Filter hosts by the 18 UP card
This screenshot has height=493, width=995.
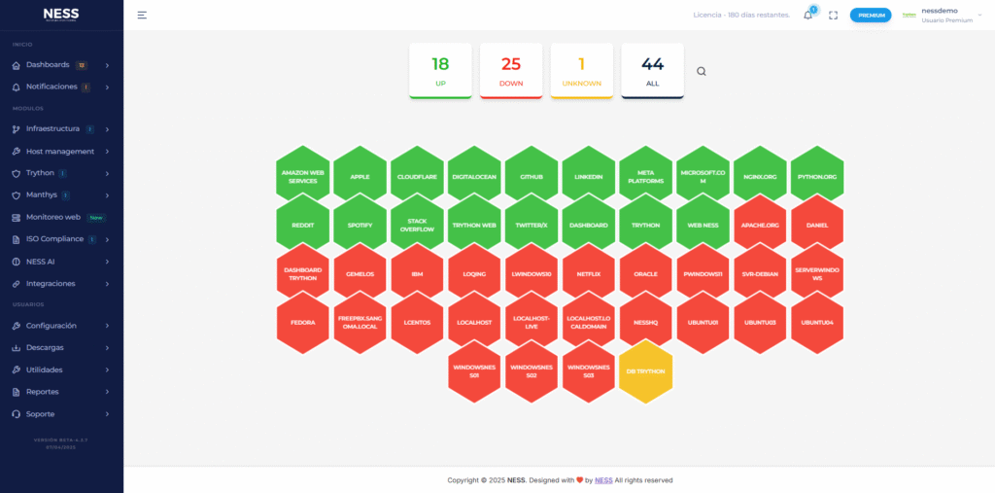pos(440,71)
